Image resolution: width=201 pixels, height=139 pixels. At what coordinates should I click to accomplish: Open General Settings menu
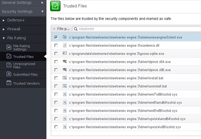click(23, 3)
